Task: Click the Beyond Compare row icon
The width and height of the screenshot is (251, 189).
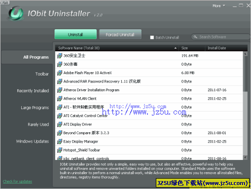Action: (60, 133)
